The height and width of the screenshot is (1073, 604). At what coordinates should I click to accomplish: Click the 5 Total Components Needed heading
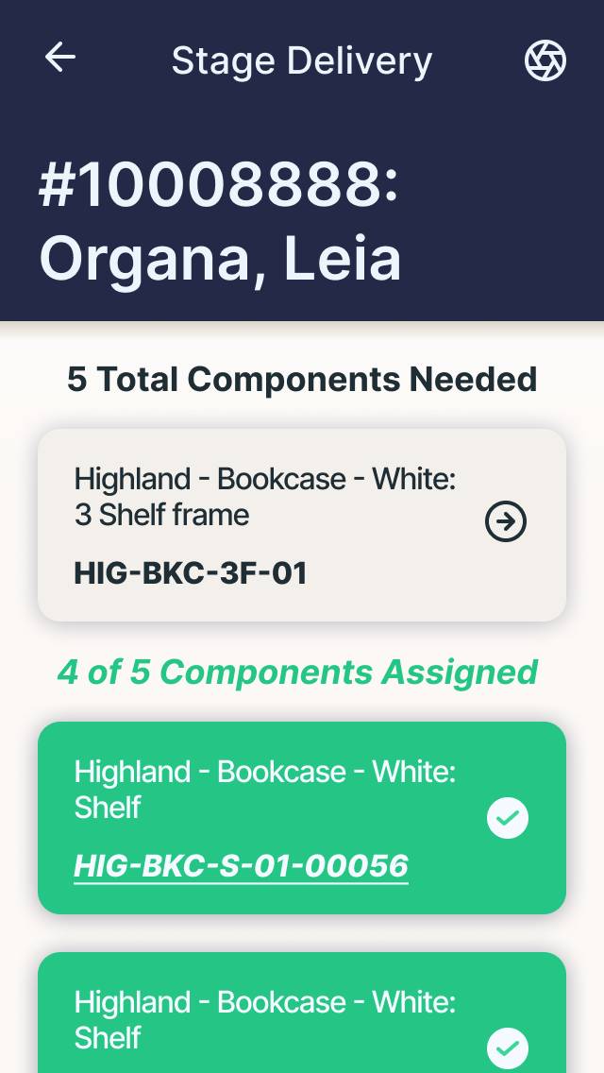click(x=302, y=379)
